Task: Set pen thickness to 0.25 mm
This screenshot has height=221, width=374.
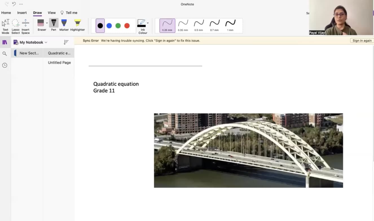Action: [167, 26]
